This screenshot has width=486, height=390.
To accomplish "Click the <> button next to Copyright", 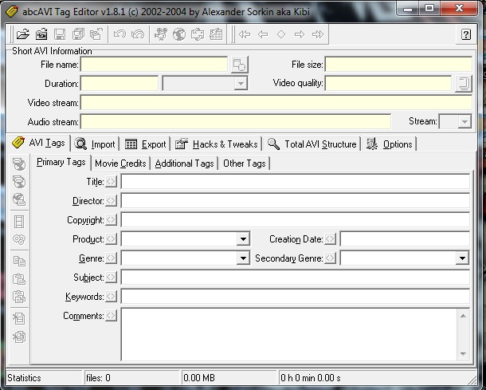I will point(111,220).
